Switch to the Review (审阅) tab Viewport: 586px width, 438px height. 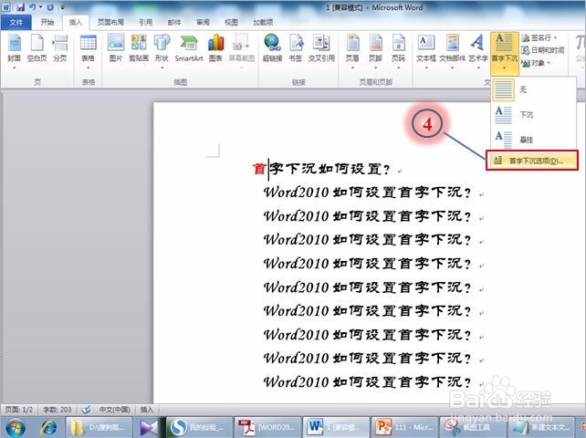pos(203,23)
